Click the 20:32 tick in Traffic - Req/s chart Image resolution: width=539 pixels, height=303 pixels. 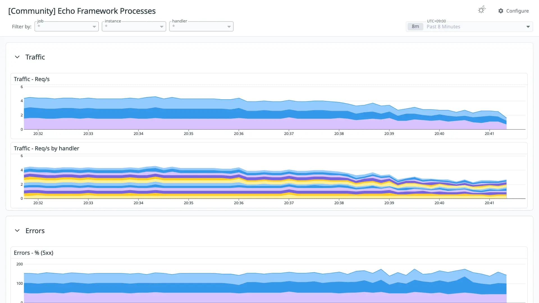click(x=38, y=134)
